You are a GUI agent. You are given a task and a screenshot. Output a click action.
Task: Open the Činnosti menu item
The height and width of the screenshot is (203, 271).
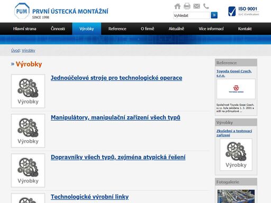tap(58, 29)
